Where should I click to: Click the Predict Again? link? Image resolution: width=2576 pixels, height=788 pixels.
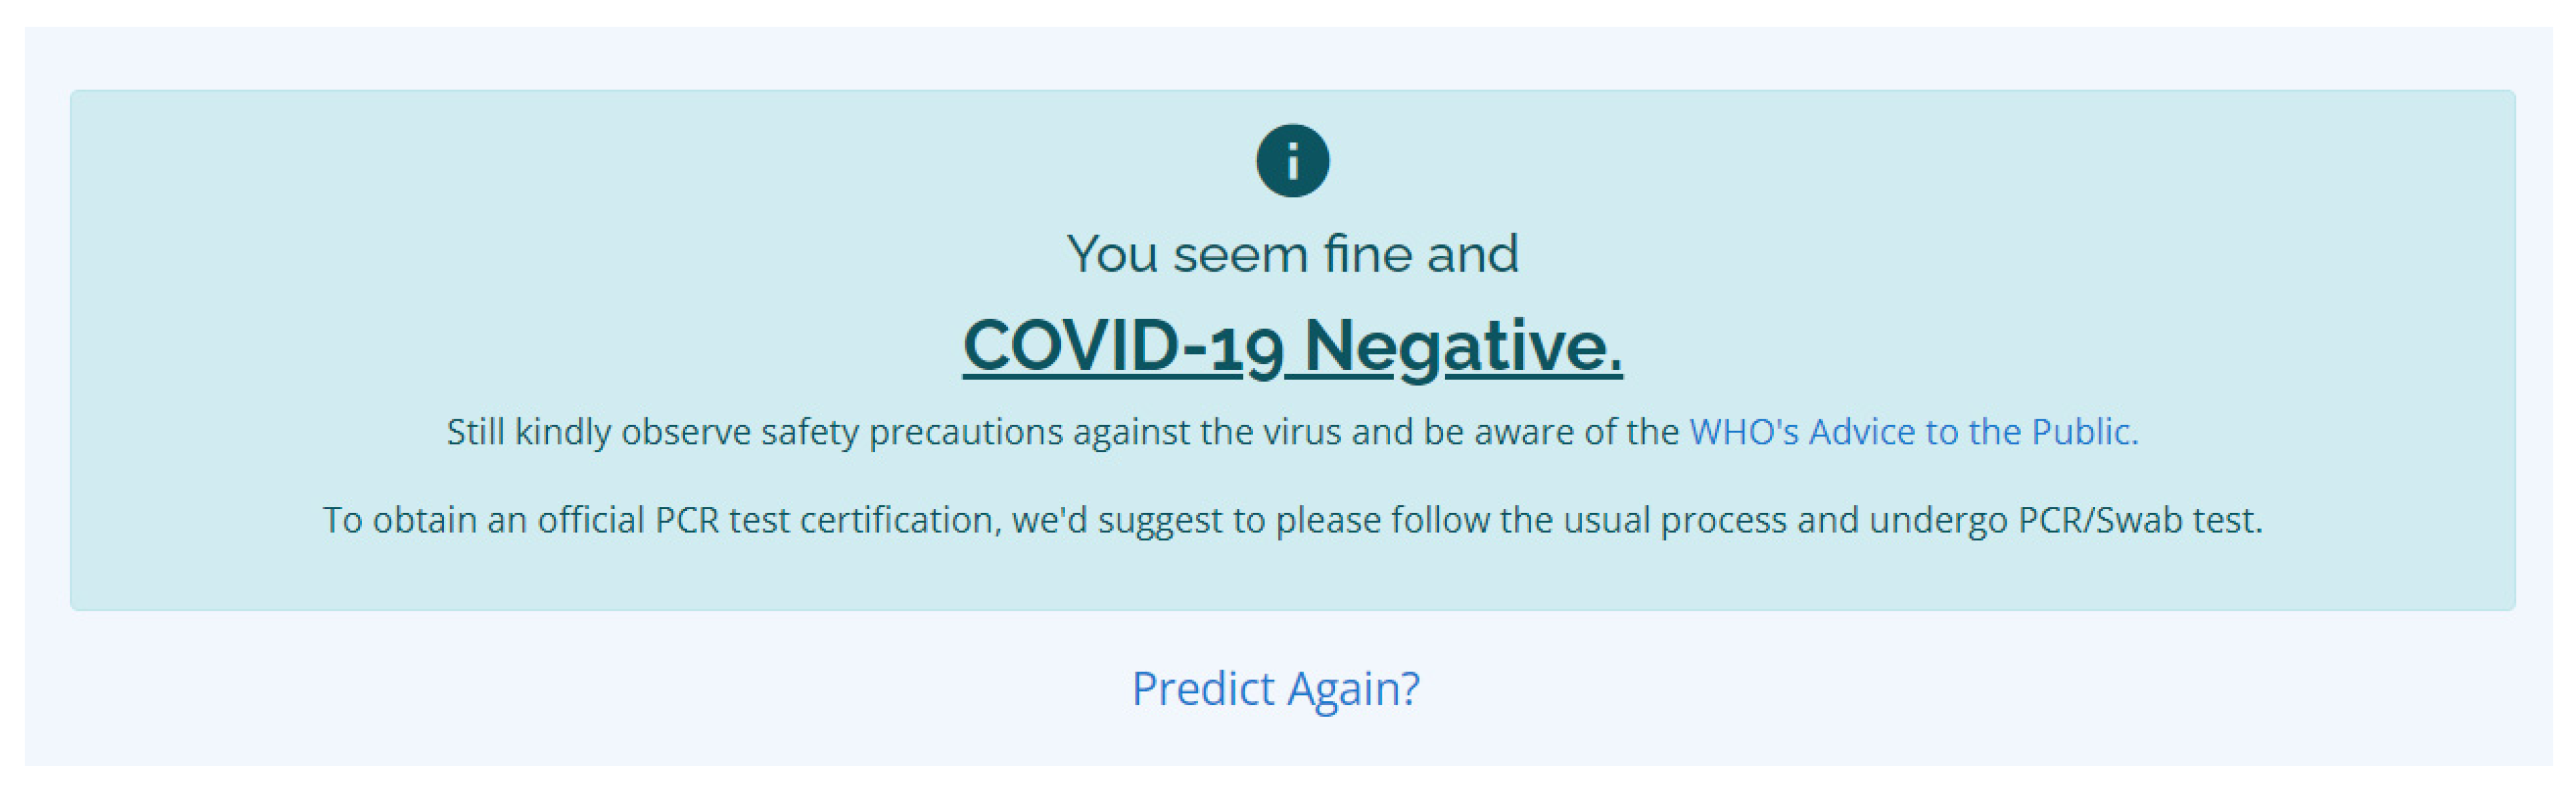coord(1275,689)
